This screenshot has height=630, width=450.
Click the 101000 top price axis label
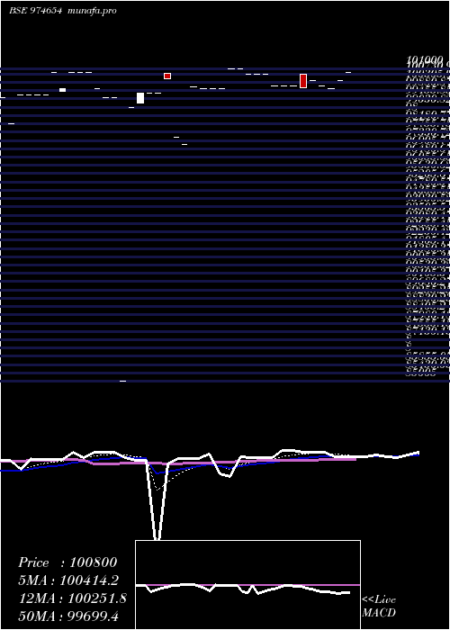point(425,60)
